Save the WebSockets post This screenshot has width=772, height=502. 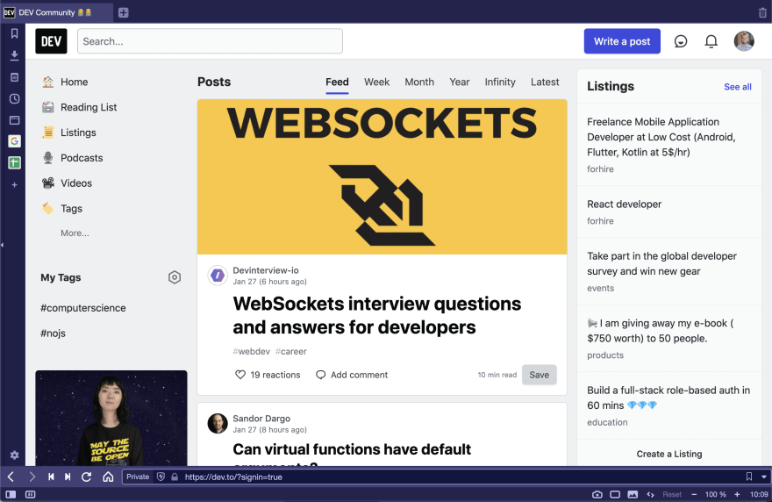[x=540, y=375]
